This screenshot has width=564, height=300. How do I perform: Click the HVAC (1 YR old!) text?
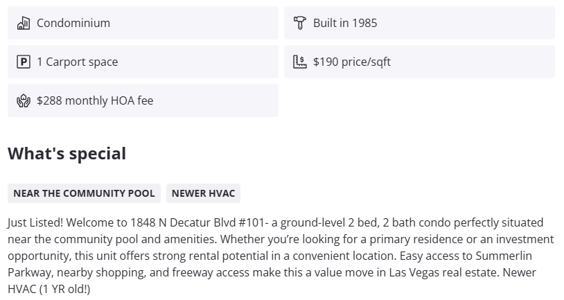click(x=49, y=289)
